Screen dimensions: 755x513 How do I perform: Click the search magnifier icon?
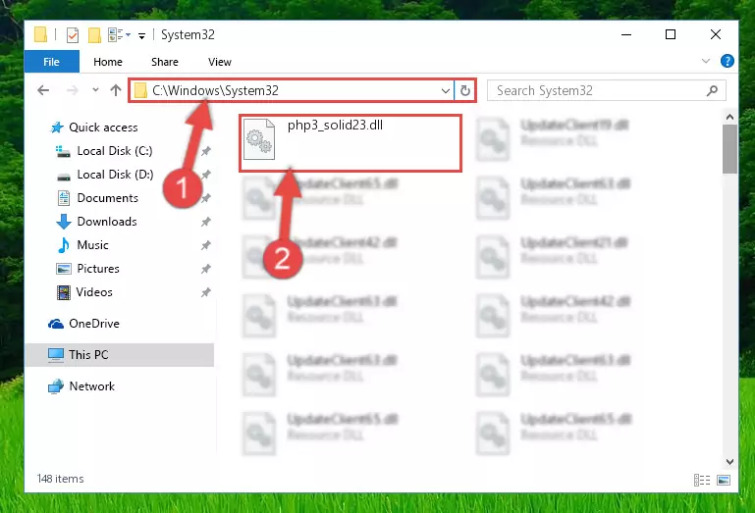point(712,90)
